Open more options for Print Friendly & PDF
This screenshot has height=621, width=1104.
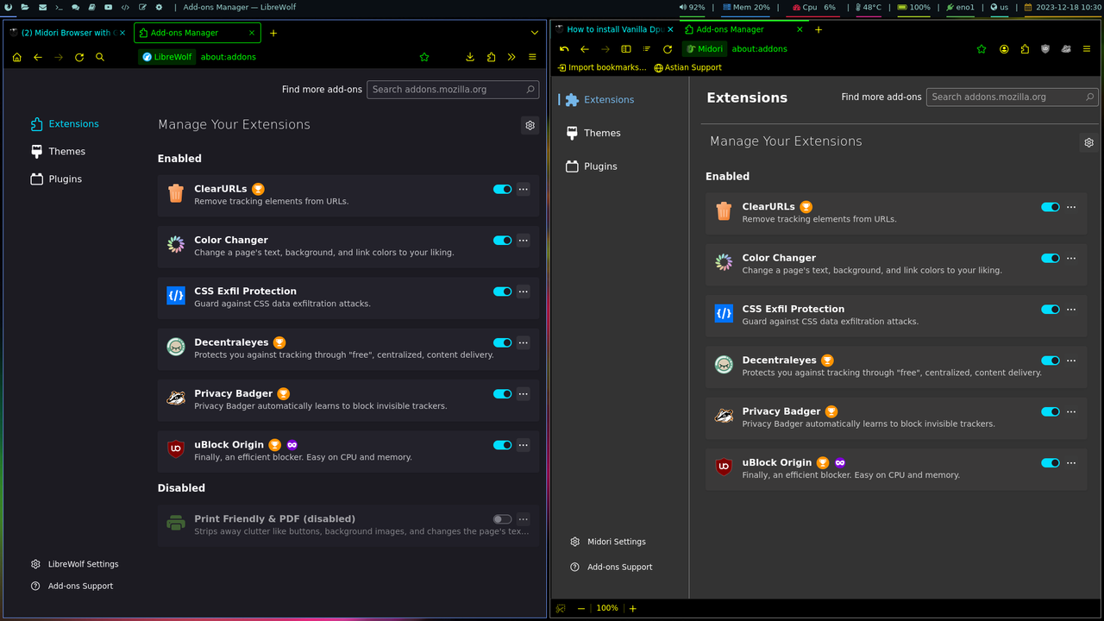523,519
